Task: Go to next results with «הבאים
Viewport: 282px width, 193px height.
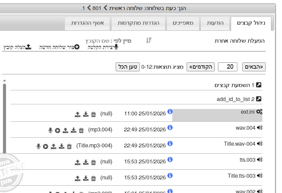Action: [254, 67]
